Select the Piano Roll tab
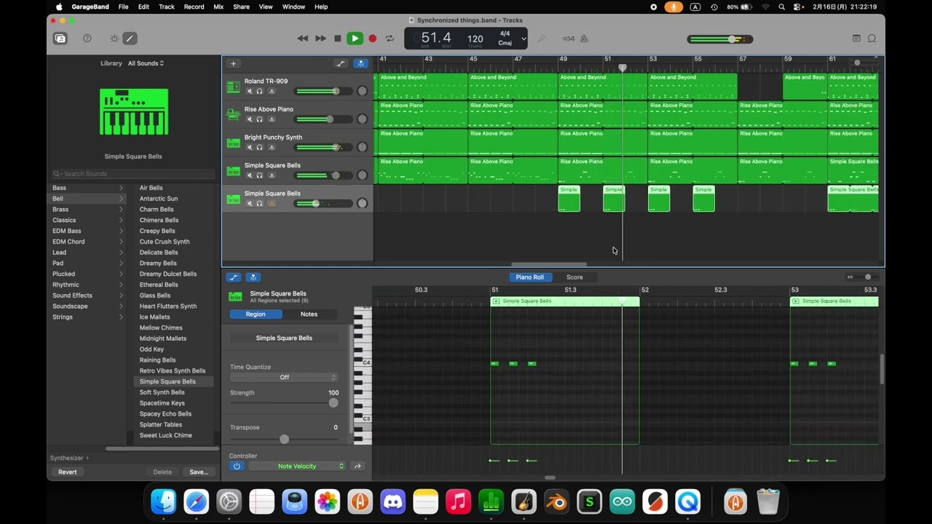This screenshot has height=524, width=932. [530, 277]
